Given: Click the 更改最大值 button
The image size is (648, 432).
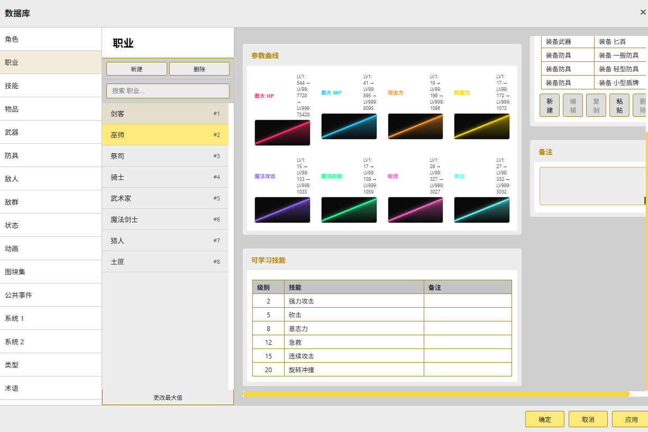Looking at the screenshot, I should 168,398.
